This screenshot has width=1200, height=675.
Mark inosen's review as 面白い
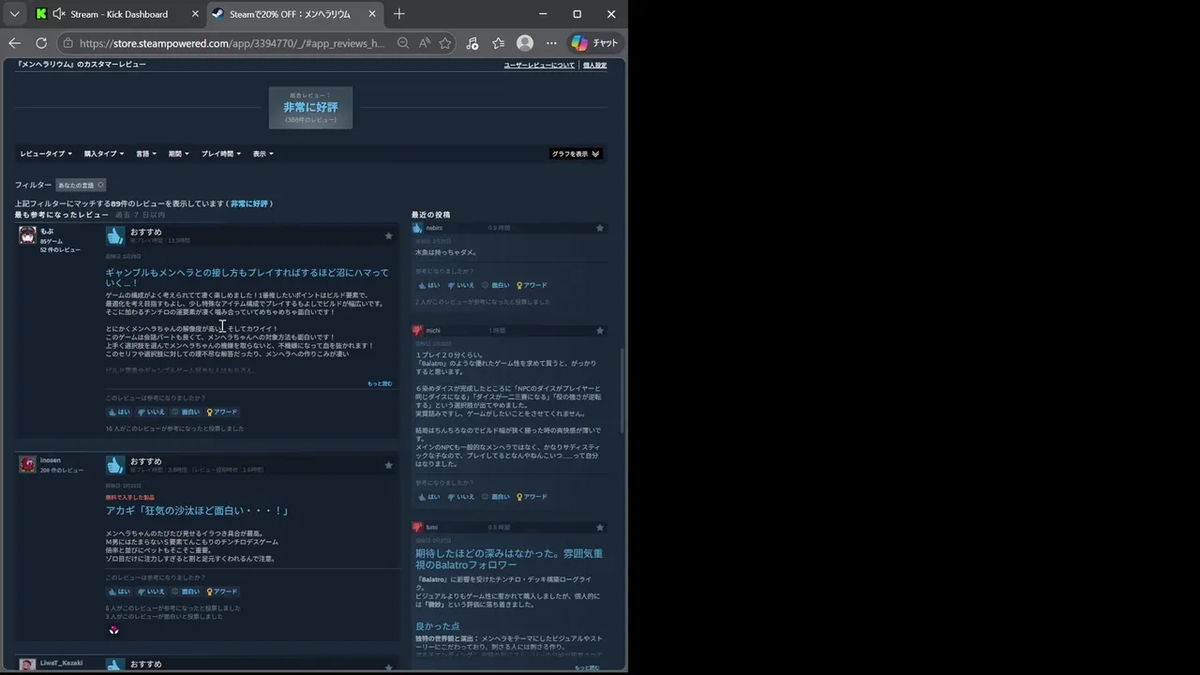pyautogui.click(x=186, y=592)
